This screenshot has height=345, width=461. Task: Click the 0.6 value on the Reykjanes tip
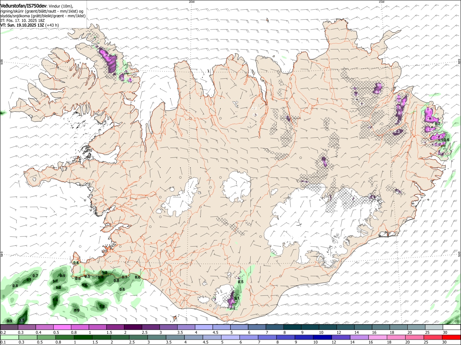76,263
